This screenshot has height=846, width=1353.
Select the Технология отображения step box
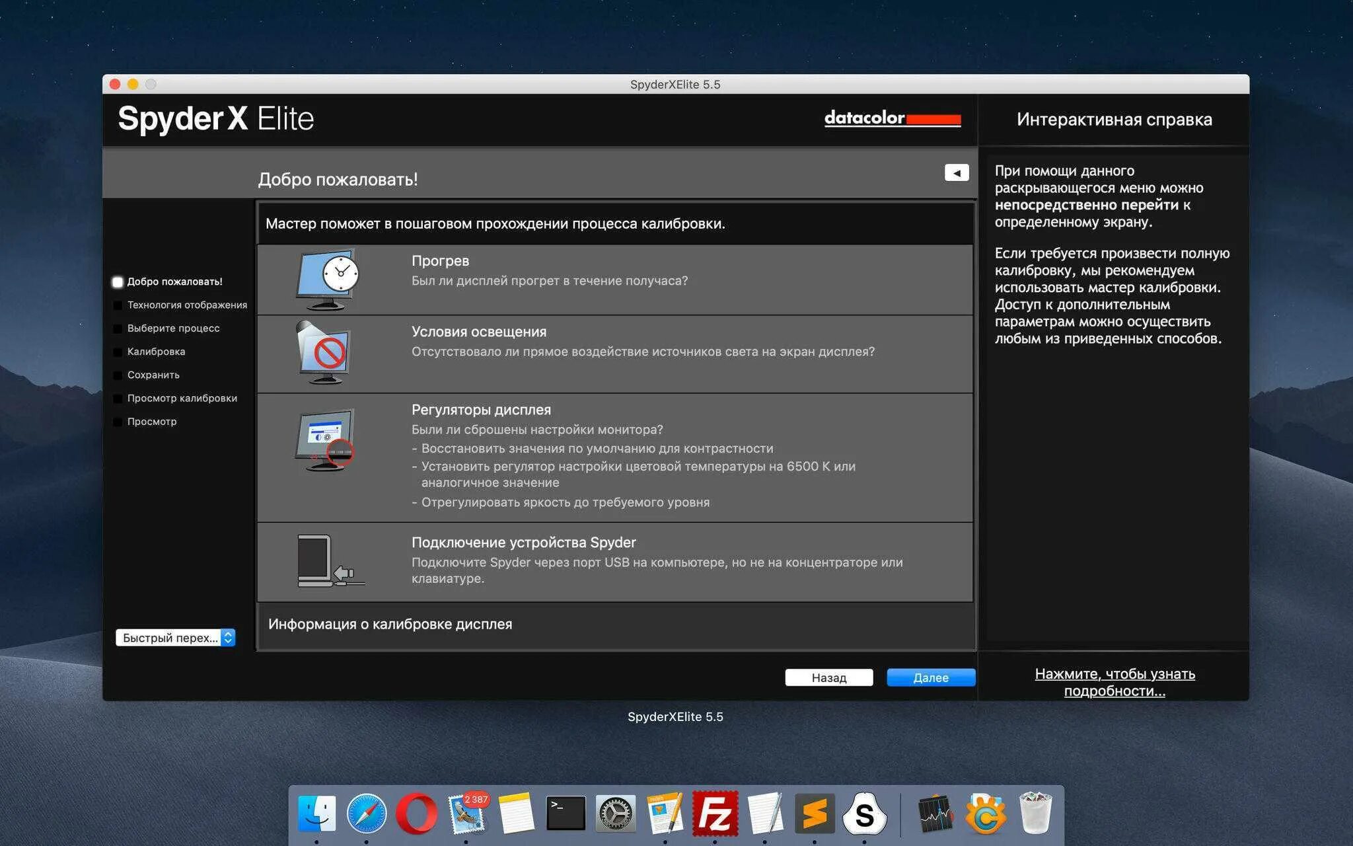tap(118, 305)
